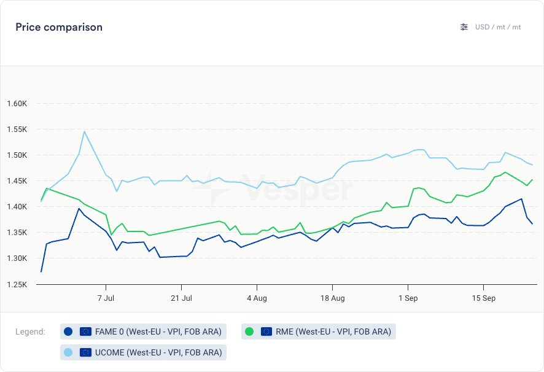
Task: Select the 18 Aug x-axis label
Action: (x=332, y=298)
